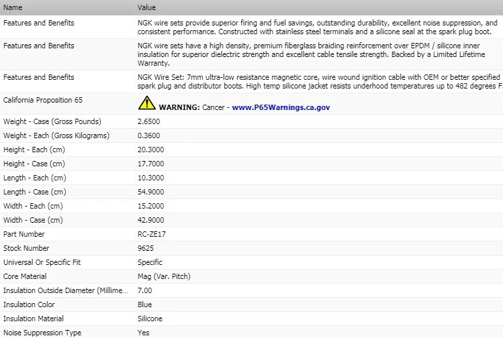The width and height of the screenshot is (503, 338).
Task: Select the description starting 'NGK wire sets have'
Action: tap(311, 54)
